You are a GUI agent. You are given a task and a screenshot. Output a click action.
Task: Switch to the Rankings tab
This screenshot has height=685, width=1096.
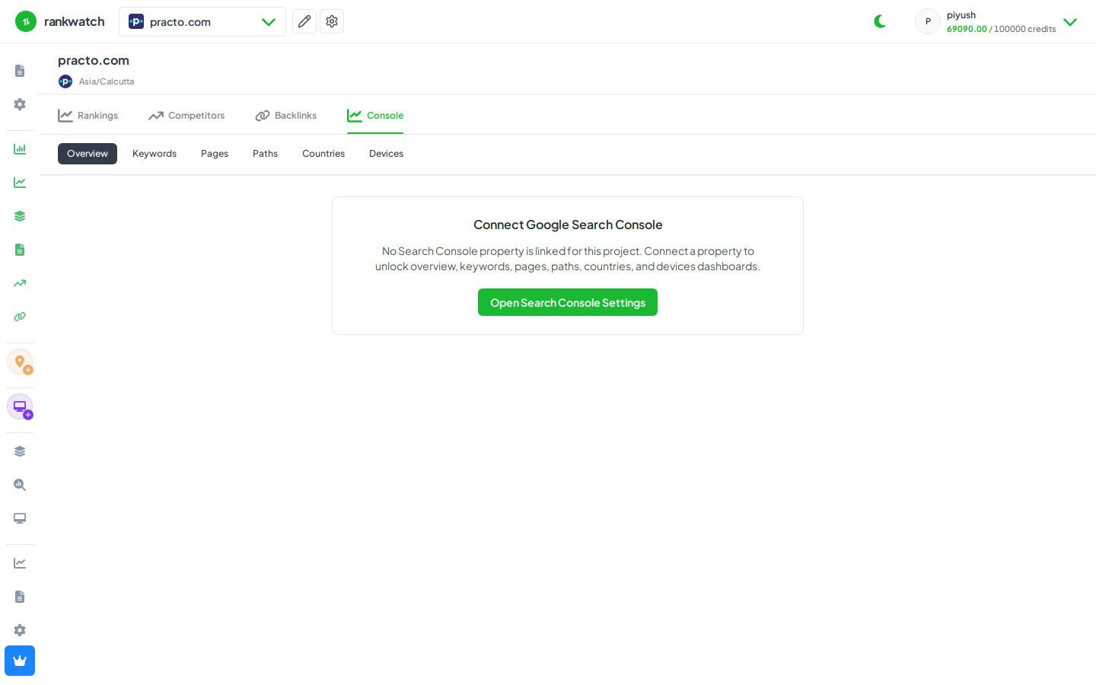[x=88, y=116]
